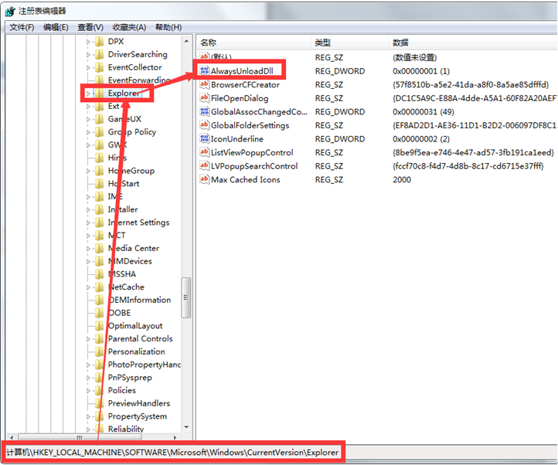Open the 编辑(E) menu
Screen dimensions: 558x465
(x=56, y=27)
